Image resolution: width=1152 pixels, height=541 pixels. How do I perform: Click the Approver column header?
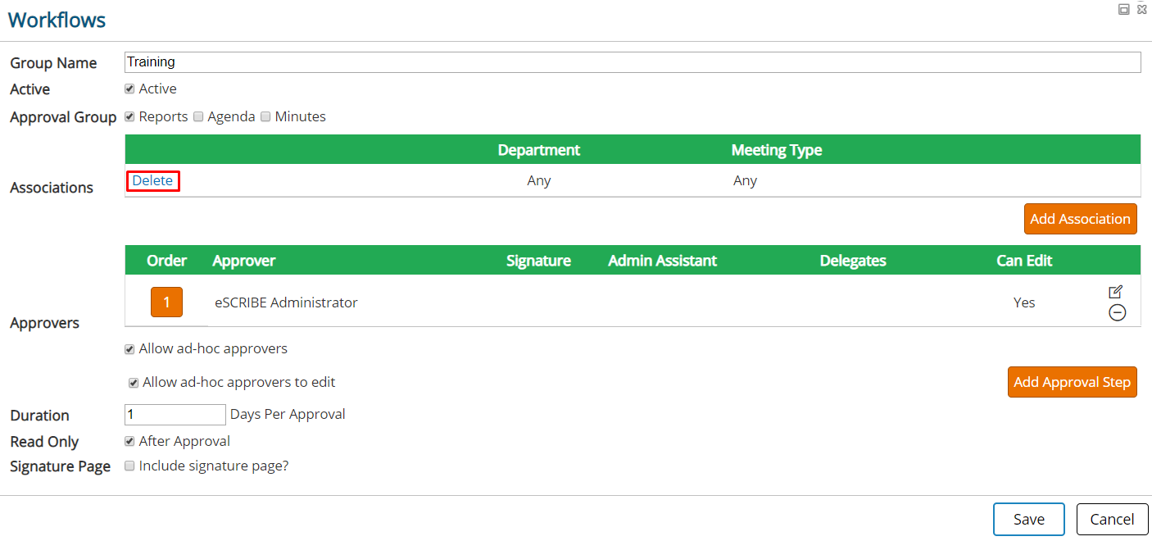[244, 261]
